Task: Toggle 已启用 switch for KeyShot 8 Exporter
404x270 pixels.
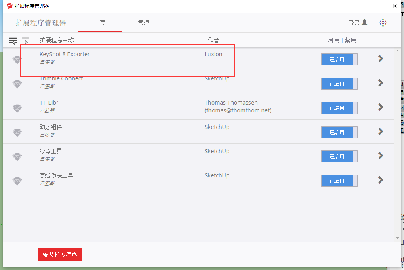Action: point(339,59)
